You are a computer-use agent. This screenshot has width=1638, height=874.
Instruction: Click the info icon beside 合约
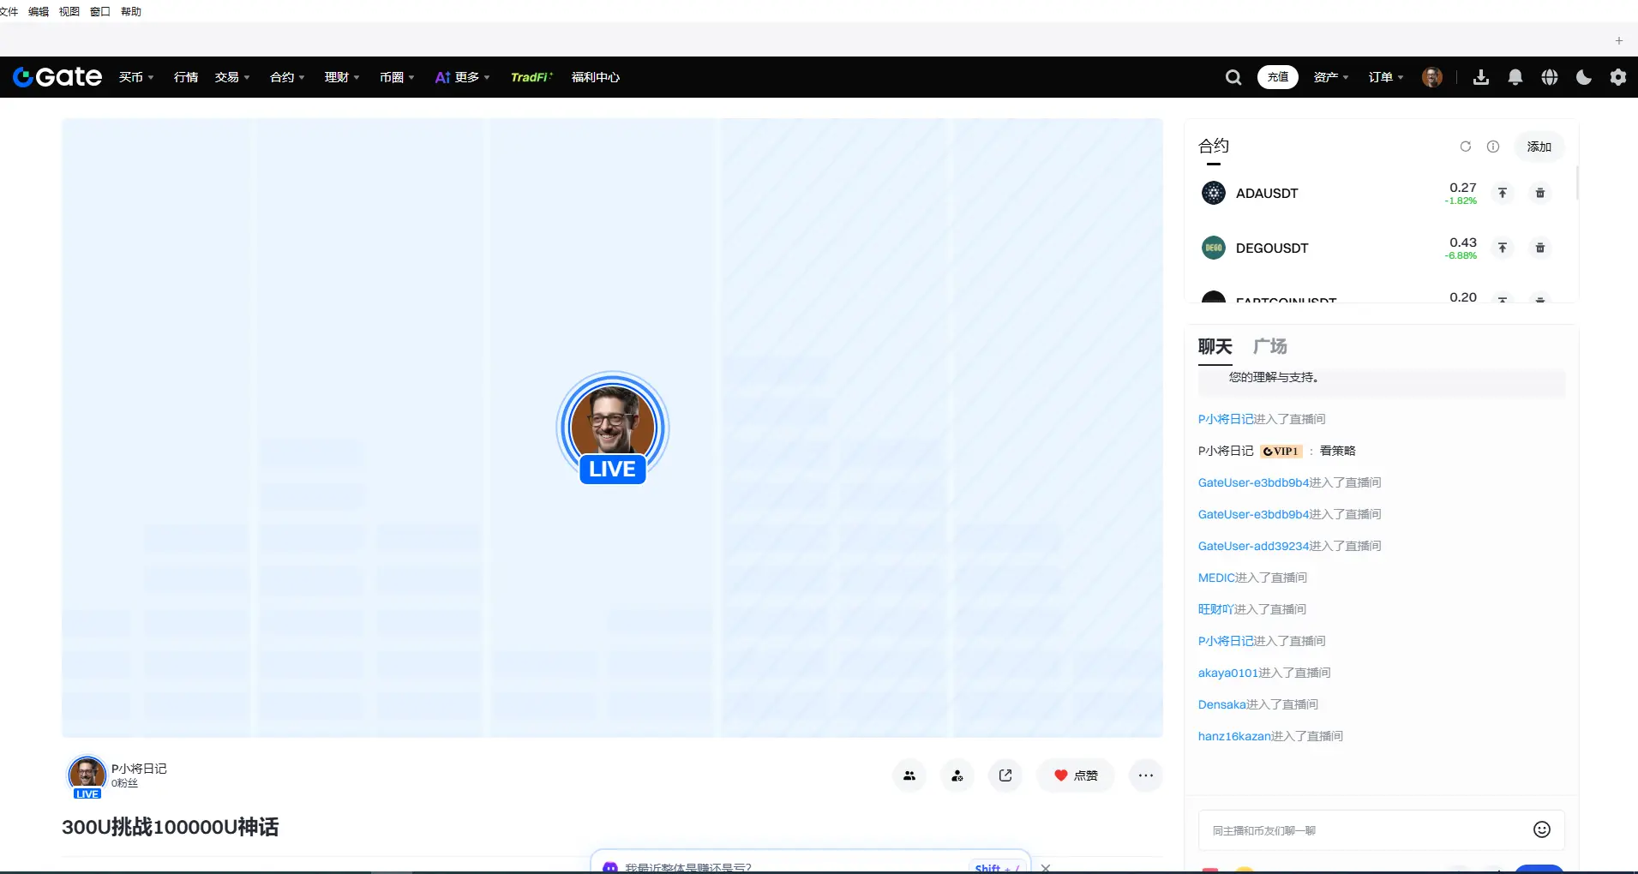tap(1493, 147)
